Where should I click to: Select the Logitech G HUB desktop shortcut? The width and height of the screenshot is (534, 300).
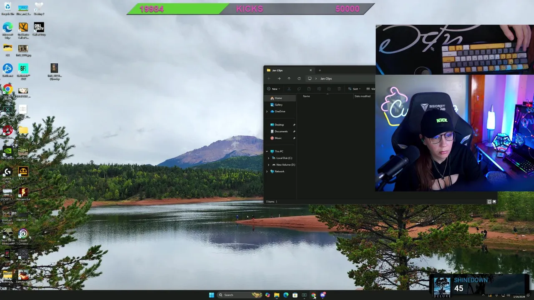[8, 174]
